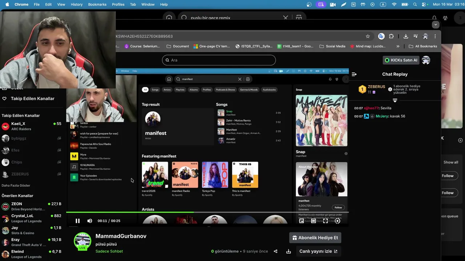Open Chrome media controls icon
The height and width of the screenshot is (261, 465).
(416, 36)
